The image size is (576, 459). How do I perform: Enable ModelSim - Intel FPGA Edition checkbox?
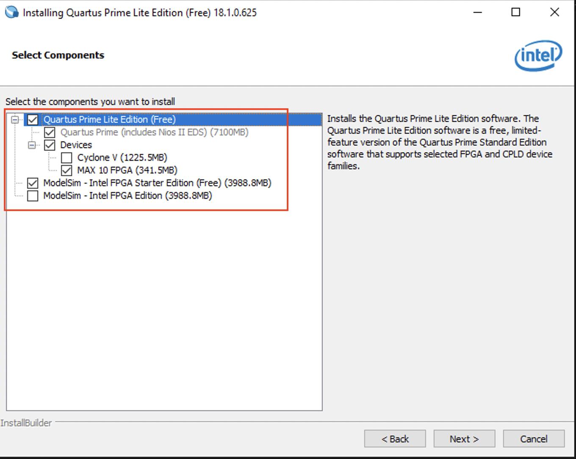click(x=33, y=196)
